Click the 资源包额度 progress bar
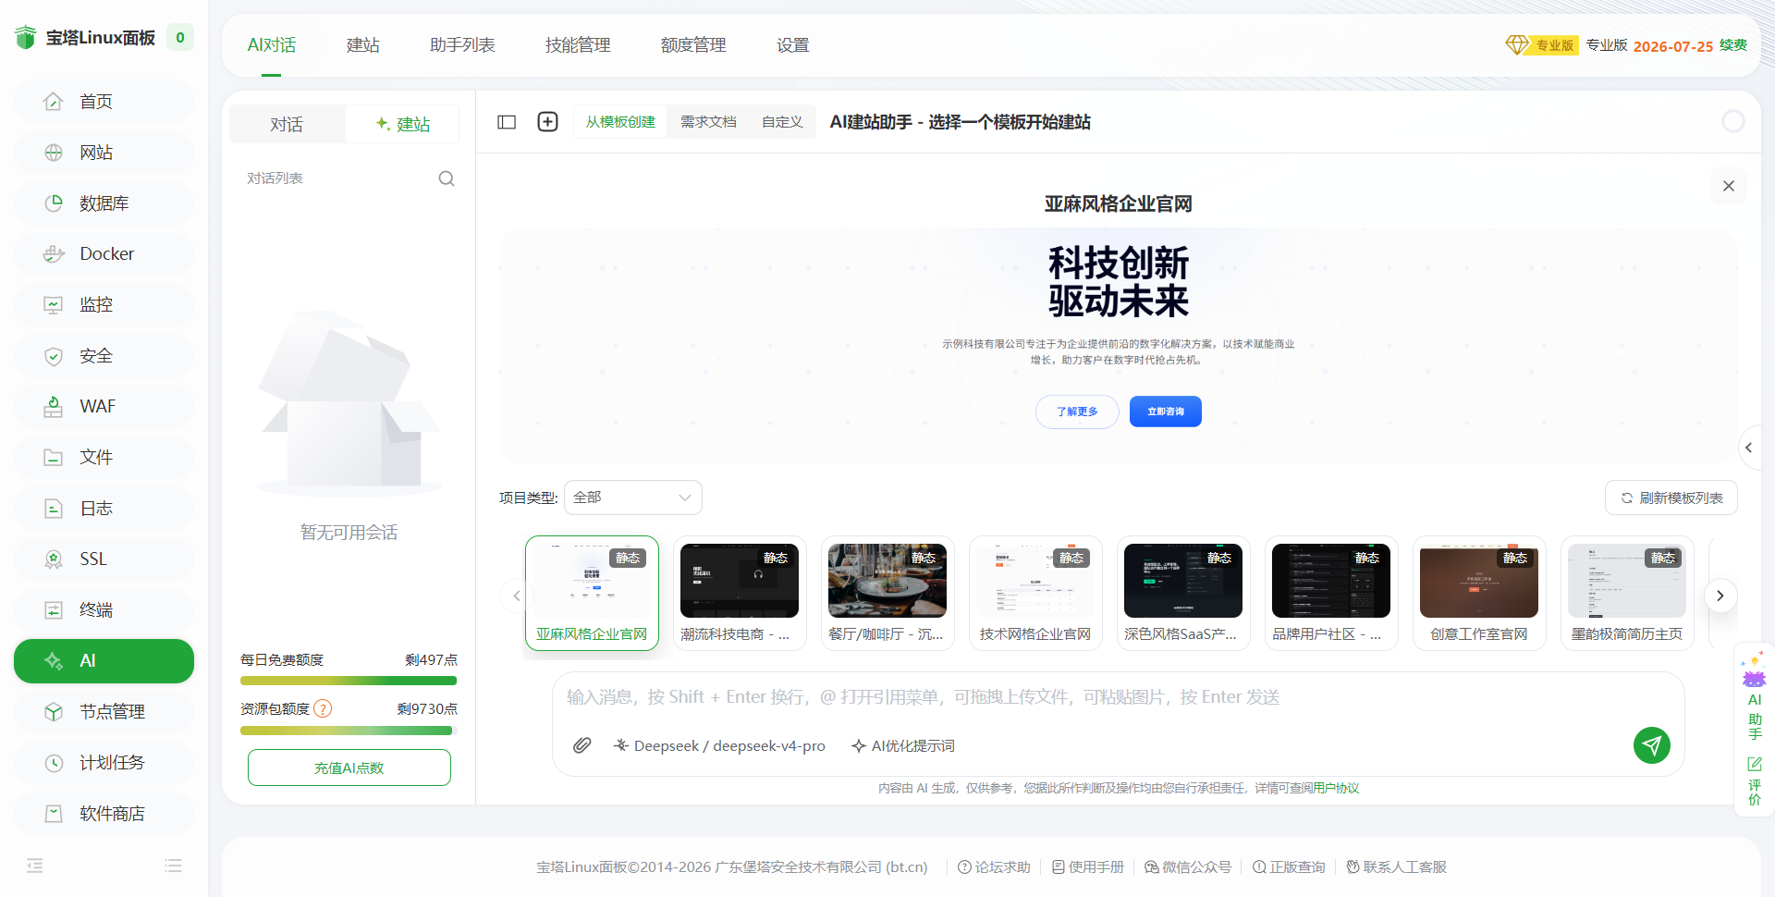Viewport: 1775px width, 897px height. coord(349,731)
